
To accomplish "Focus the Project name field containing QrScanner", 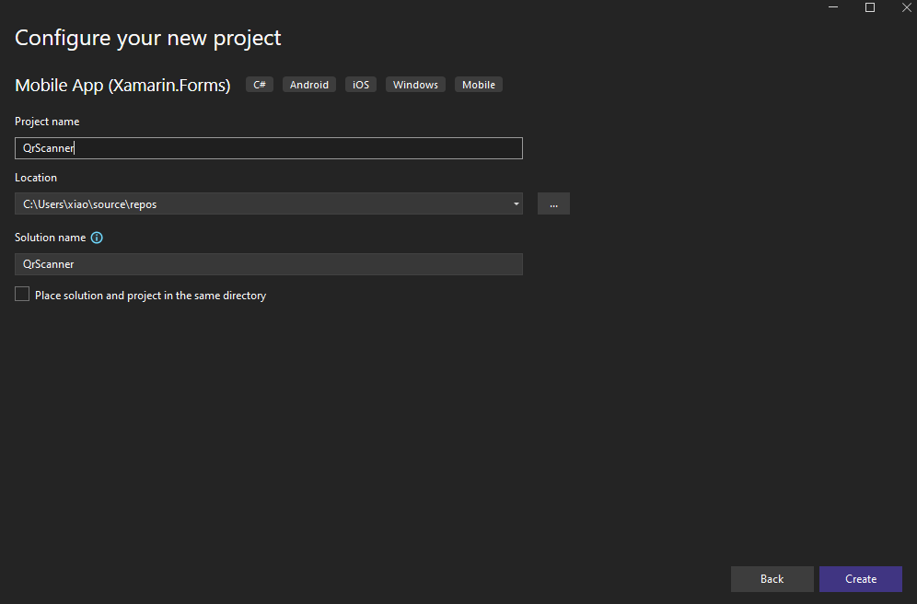I will [268, 148].
